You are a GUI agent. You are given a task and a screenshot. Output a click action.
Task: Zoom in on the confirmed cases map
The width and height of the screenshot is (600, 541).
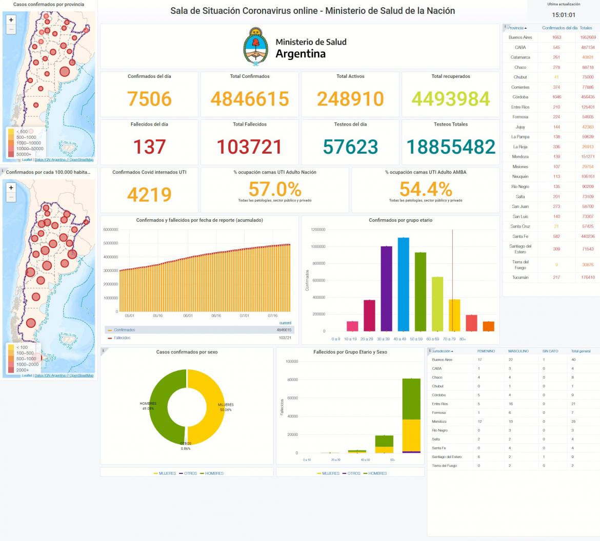pyautogui.click(x=11, y=20)
